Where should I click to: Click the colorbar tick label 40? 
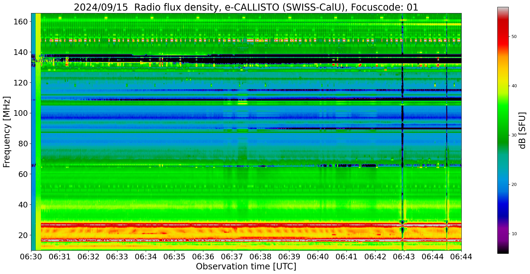[514, 86]
